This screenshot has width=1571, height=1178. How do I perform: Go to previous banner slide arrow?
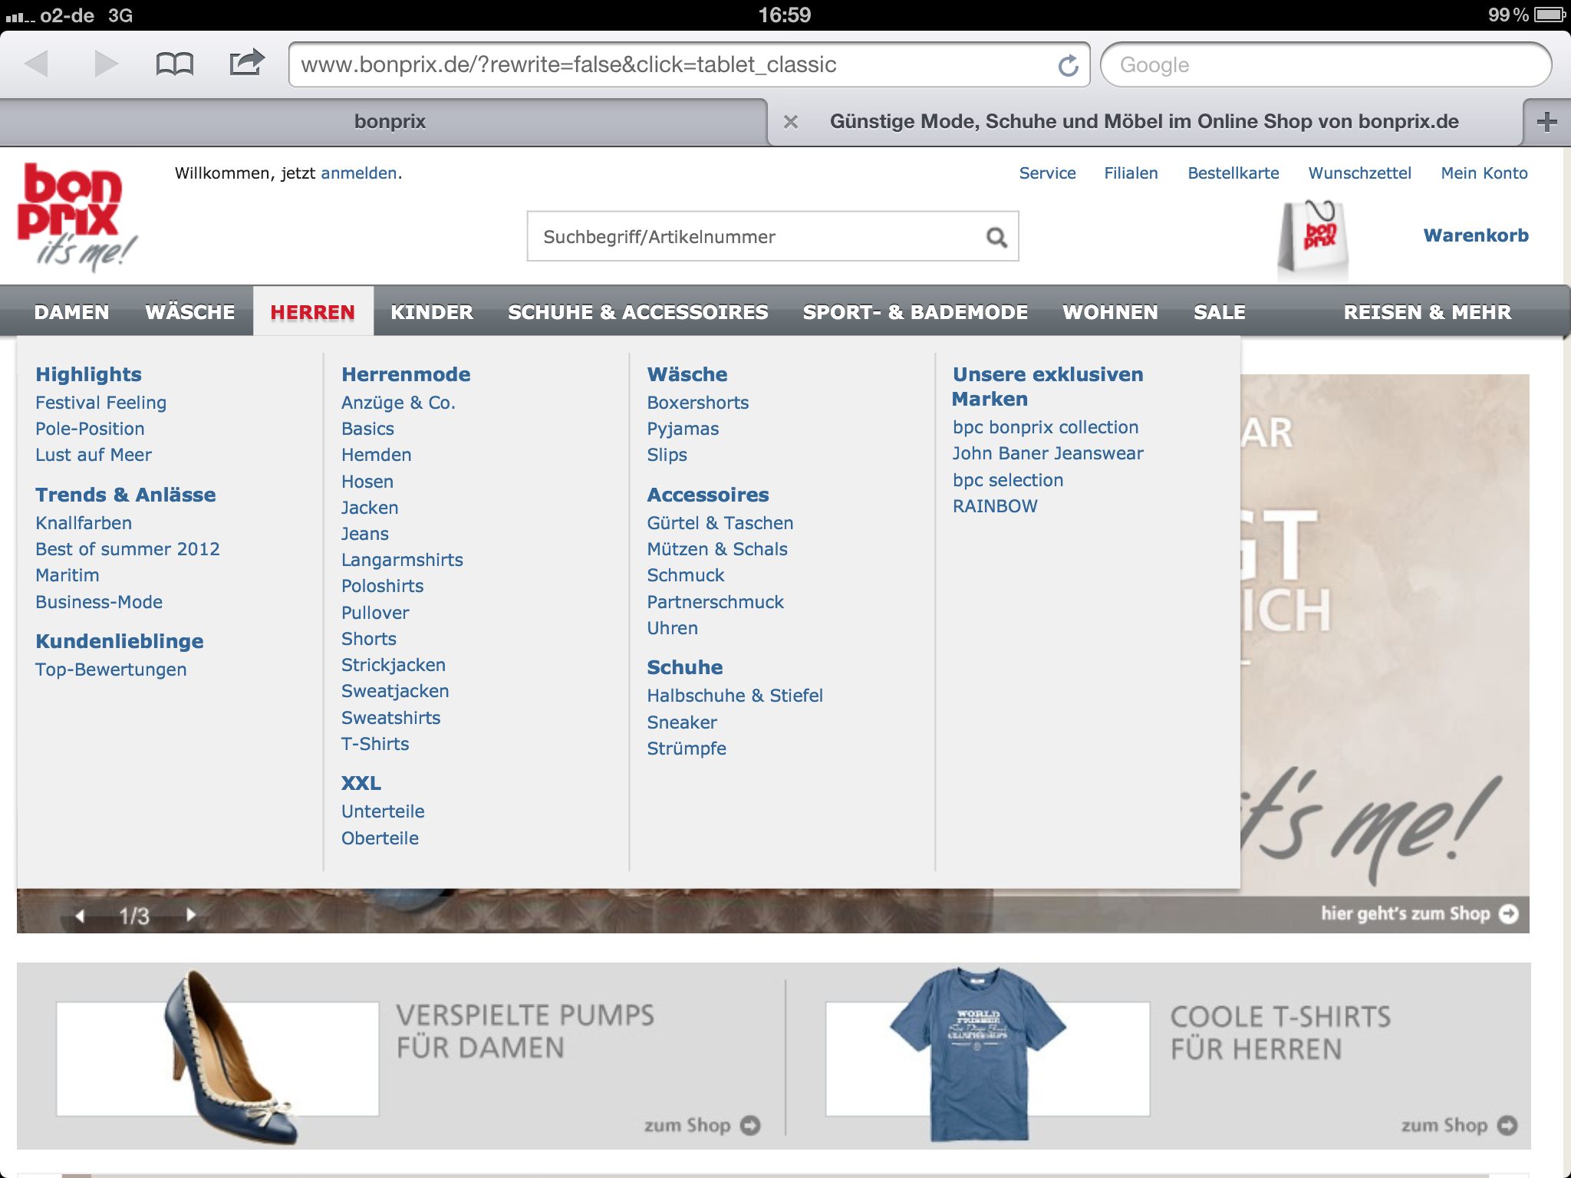click(x=80, y=915)
